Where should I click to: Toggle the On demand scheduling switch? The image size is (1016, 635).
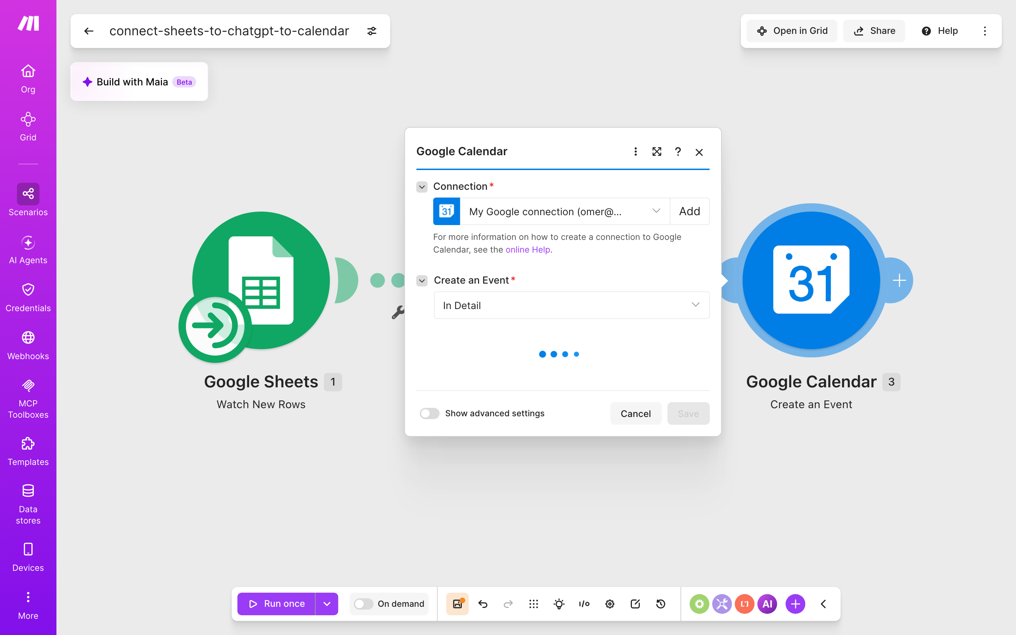363,604
